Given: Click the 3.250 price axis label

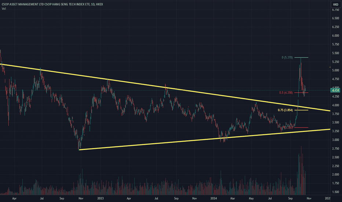Looking at the screenshot, I should [335, 131].
